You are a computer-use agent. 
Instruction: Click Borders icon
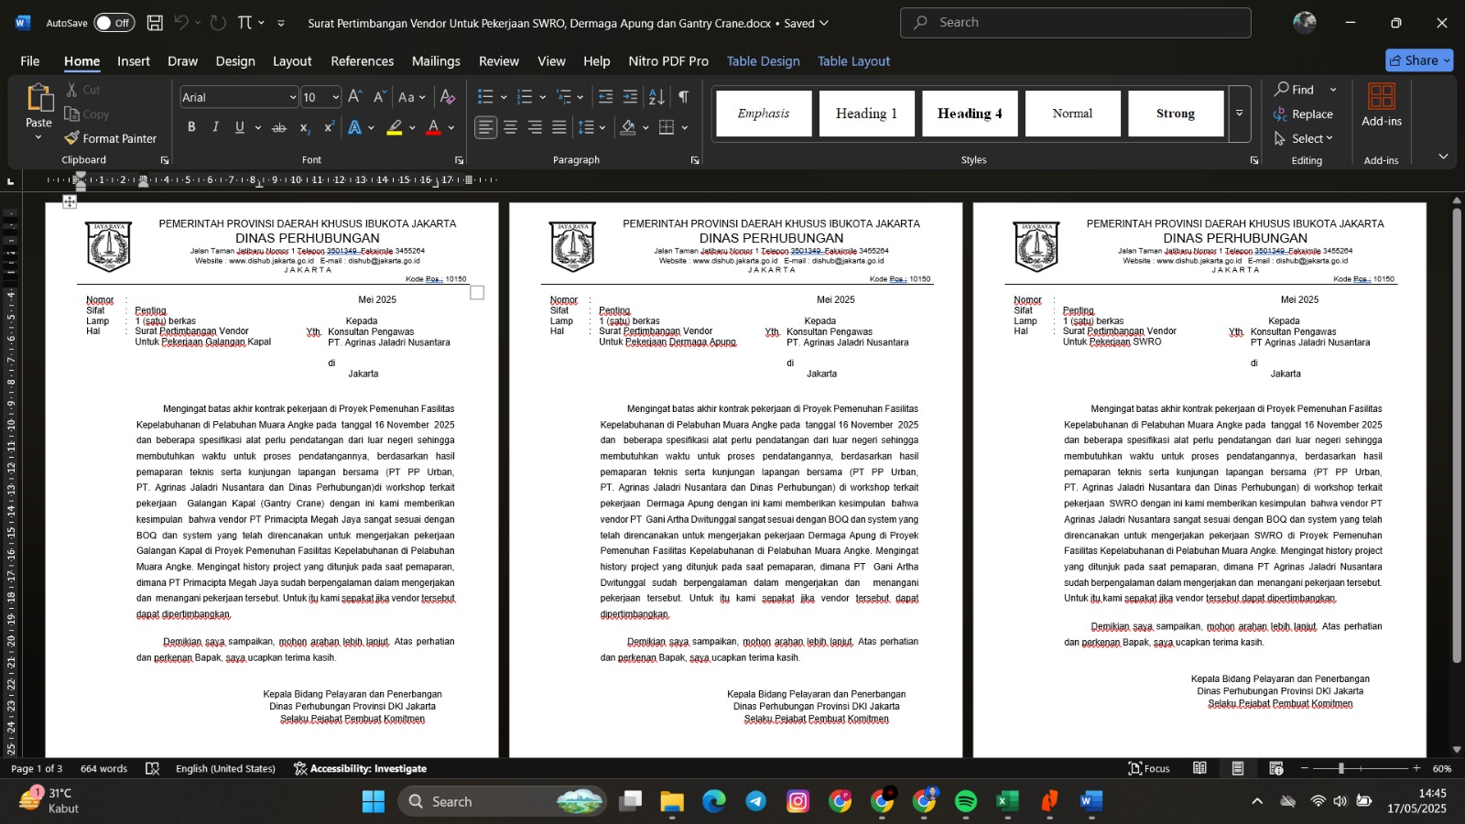667,127
